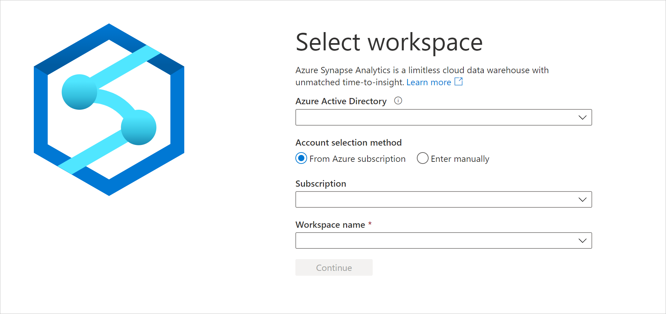Click the Learn more hyperlink
Viewport: 666px width, 314px height.
(x=429, y=82)
